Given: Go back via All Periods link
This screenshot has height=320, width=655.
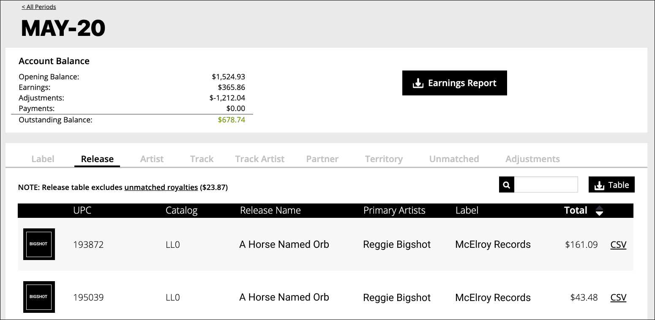Looking at the screenshot, I should tap(39, 7).
